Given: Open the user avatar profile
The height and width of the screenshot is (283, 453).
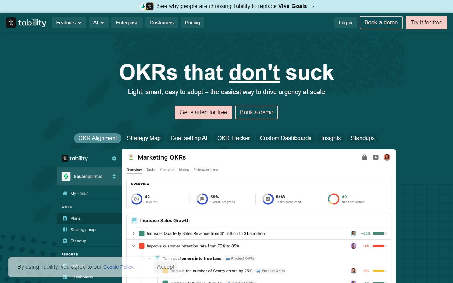Looking at the screenshot, I should point(387,157).
